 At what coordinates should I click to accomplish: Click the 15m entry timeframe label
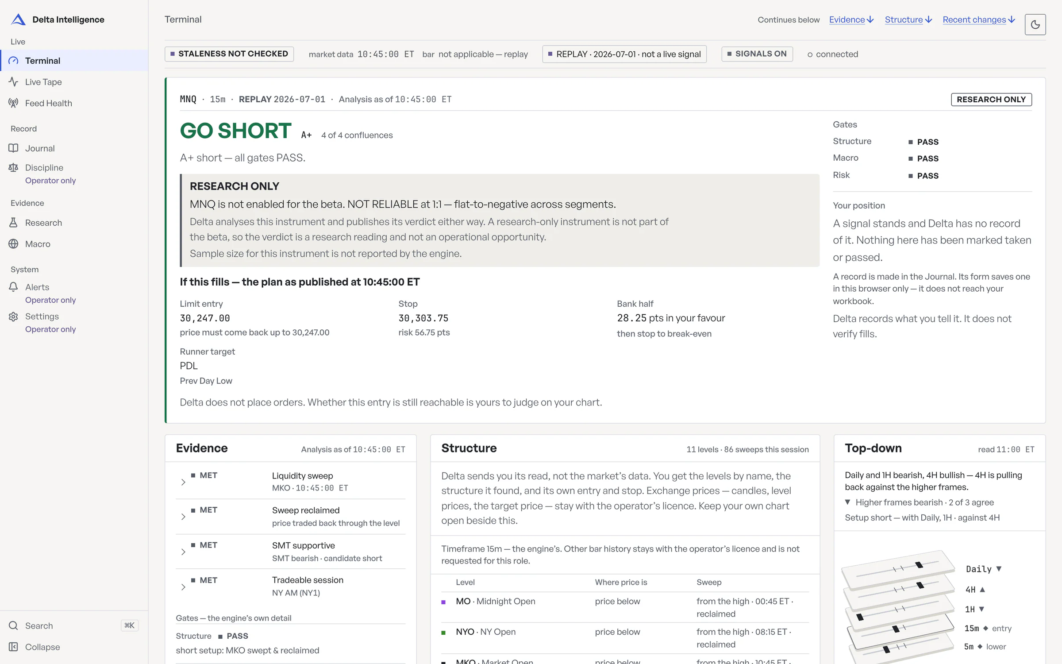(x=988, y=629)
